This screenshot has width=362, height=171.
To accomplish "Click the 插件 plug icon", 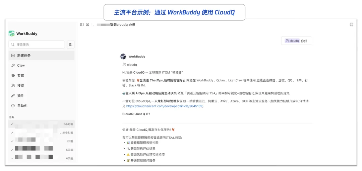I will click(x=13, y=96).
